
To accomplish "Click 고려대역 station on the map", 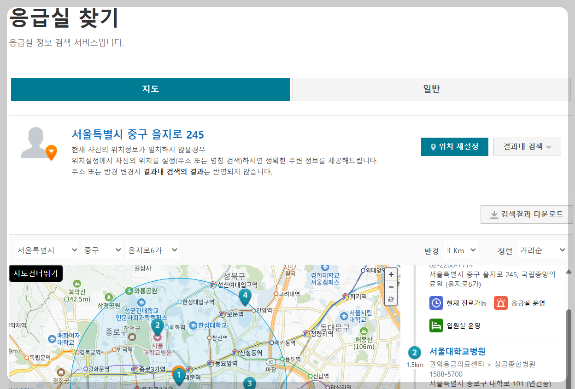I will 287,294.
